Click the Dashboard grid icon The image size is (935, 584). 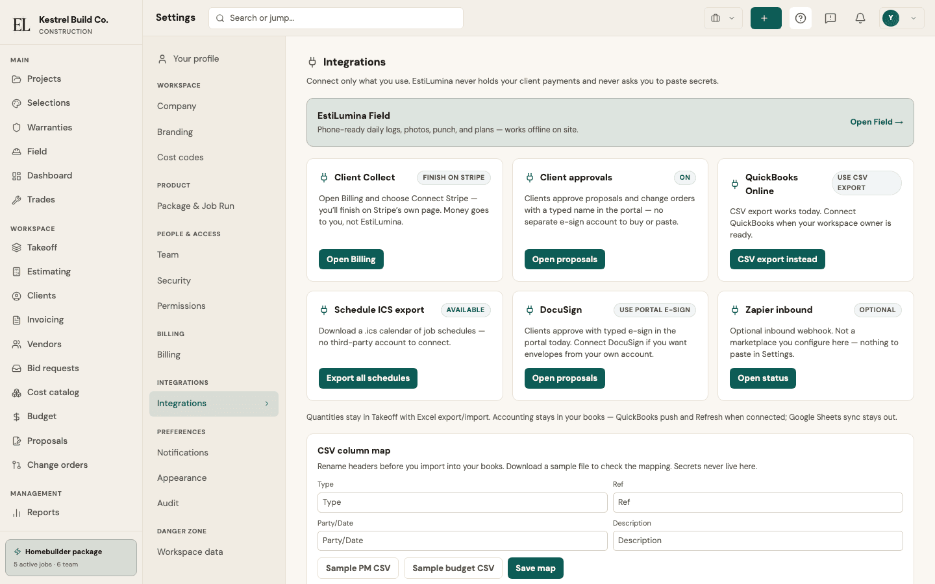17,176
